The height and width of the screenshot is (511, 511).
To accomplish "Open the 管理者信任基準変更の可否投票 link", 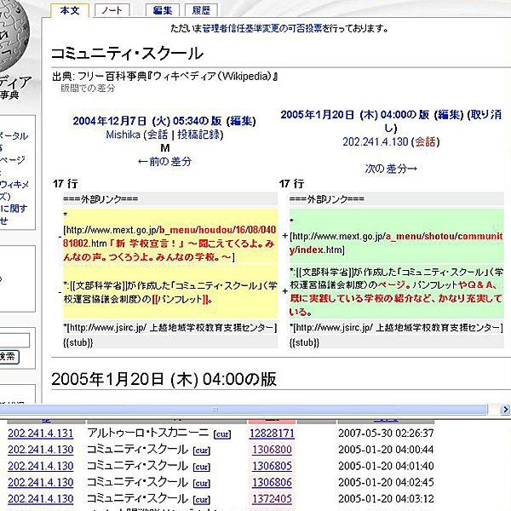I will [x=262, y=29].
